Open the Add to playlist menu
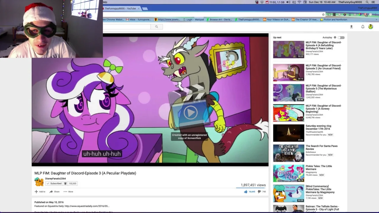379x213 pixels. (x=40, y=192)
